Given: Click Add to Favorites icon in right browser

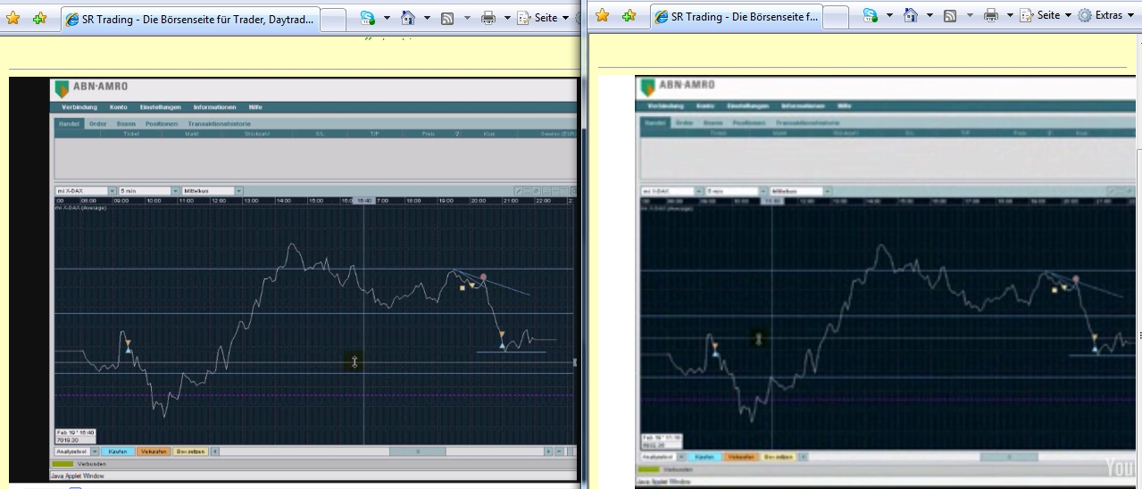Looking at the screenshot, I should 629,15.
